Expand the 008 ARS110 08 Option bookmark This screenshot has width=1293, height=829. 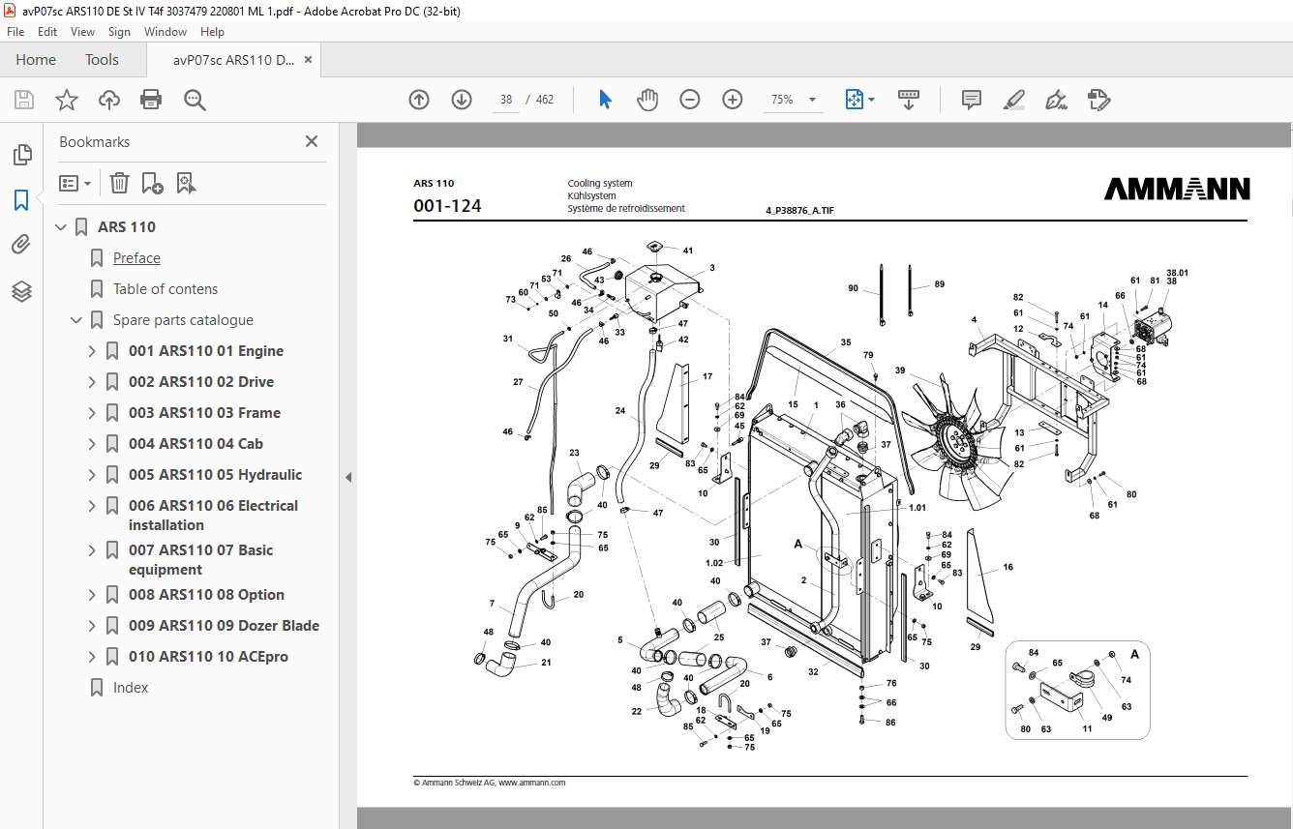pyautogui.click(x=92, y=595)
